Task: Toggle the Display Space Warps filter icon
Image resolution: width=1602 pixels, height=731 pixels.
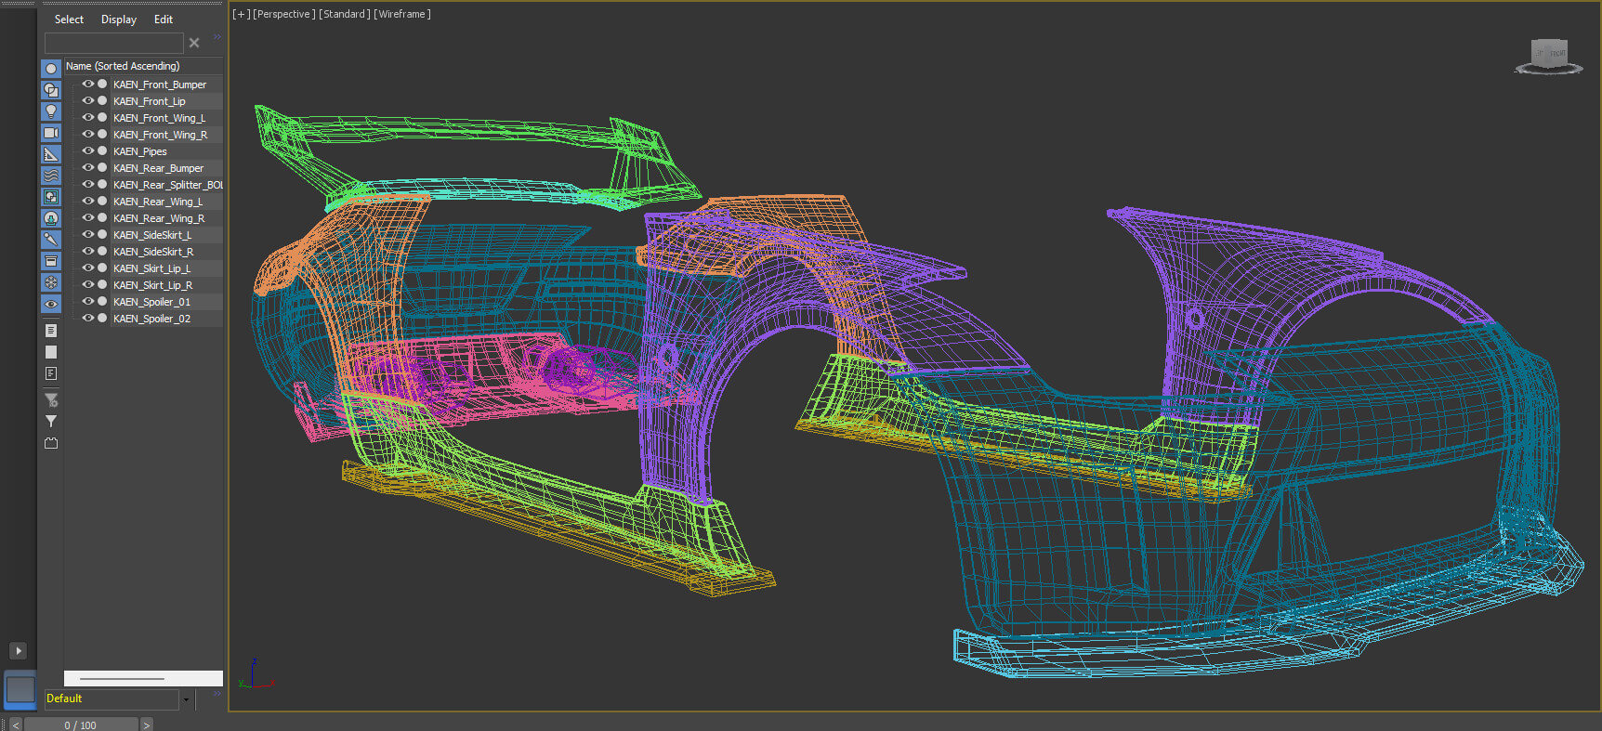Action: 51,176
